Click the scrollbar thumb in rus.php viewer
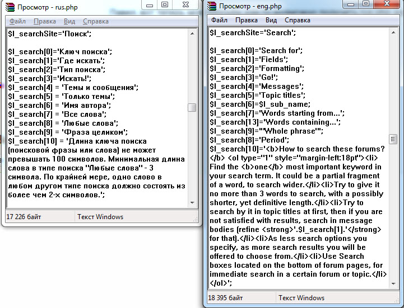 click(192, 107)
